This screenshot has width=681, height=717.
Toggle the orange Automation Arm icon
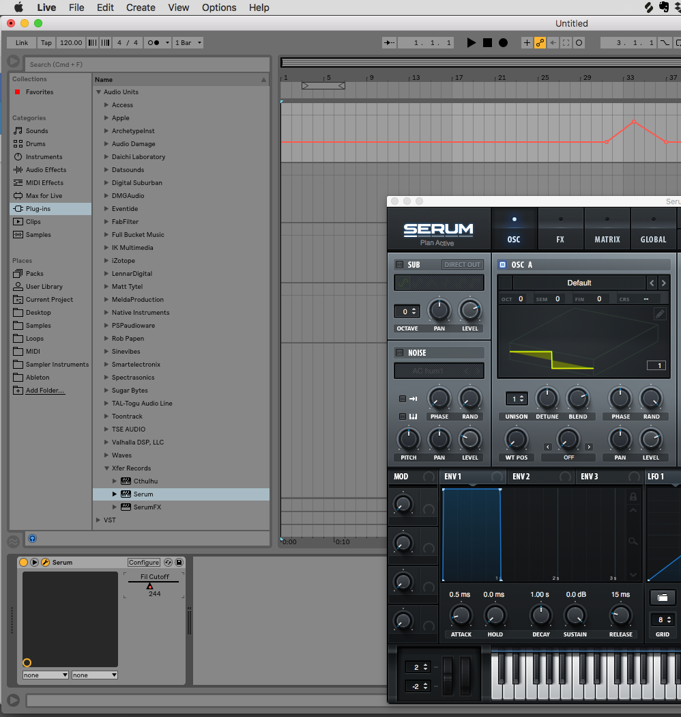tap(540, 42)
